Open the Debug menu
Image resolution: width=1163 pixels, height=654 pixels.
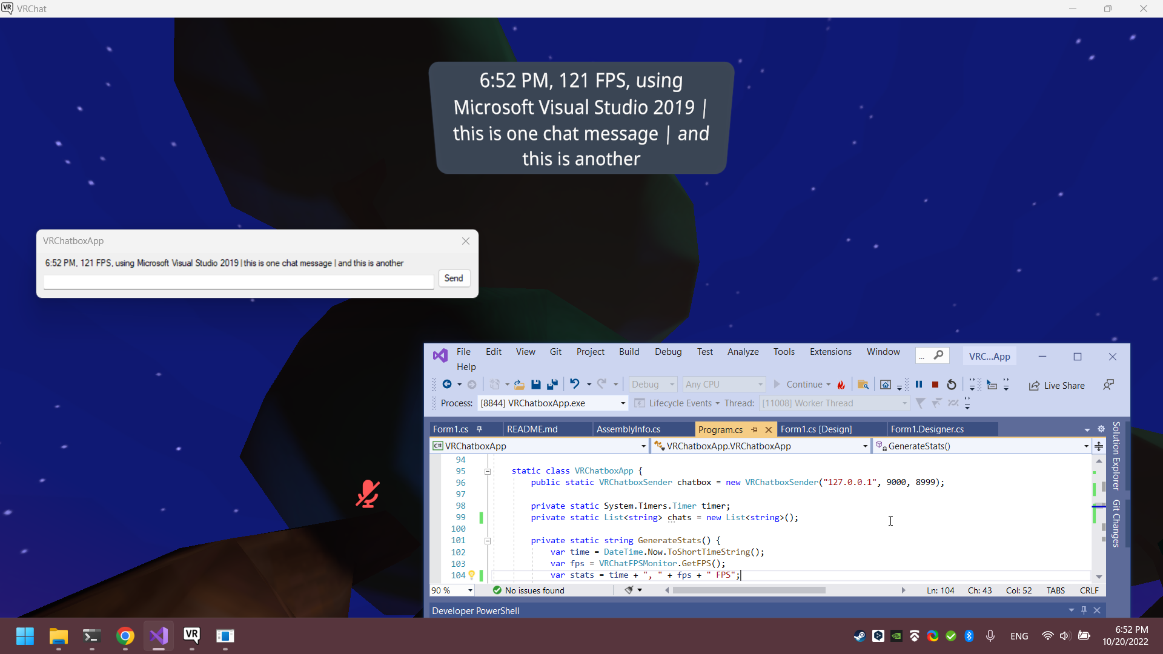668,352
